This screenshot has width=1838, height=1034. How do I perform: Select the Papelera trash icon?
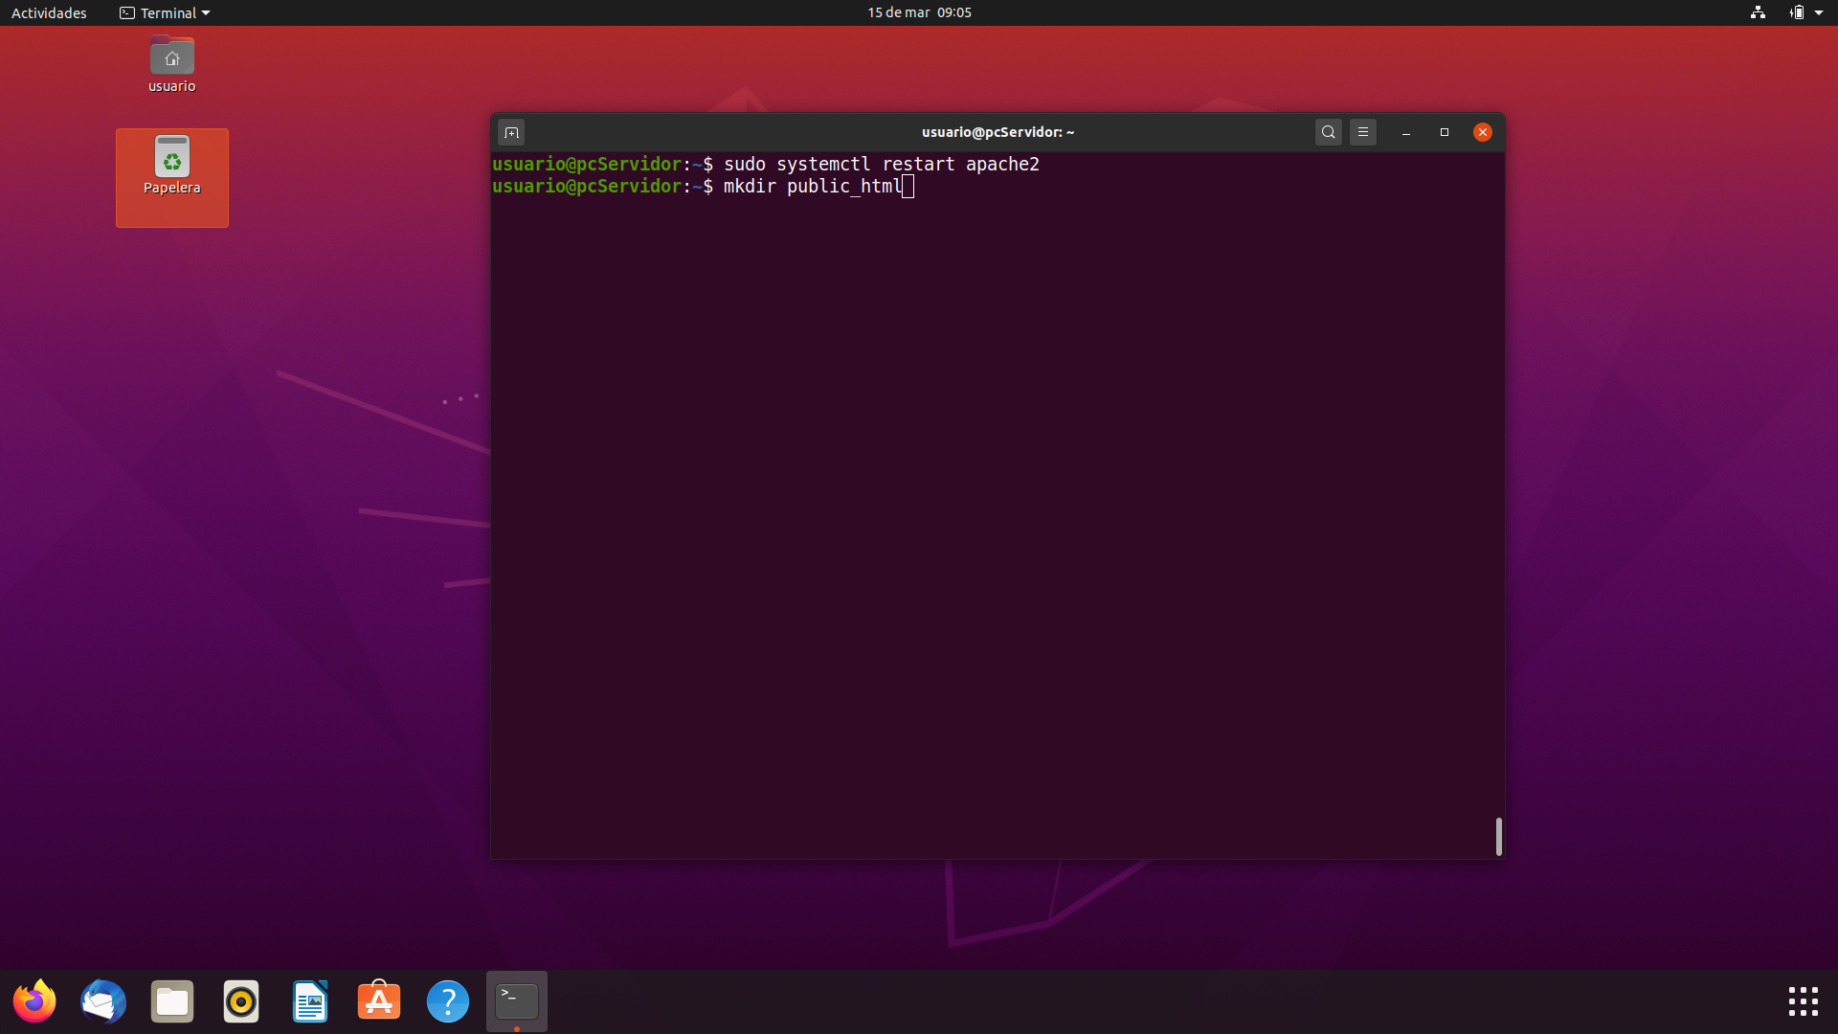[172, 158]
